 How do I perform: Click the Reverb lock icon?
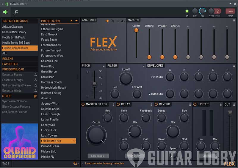pos(190,105)
